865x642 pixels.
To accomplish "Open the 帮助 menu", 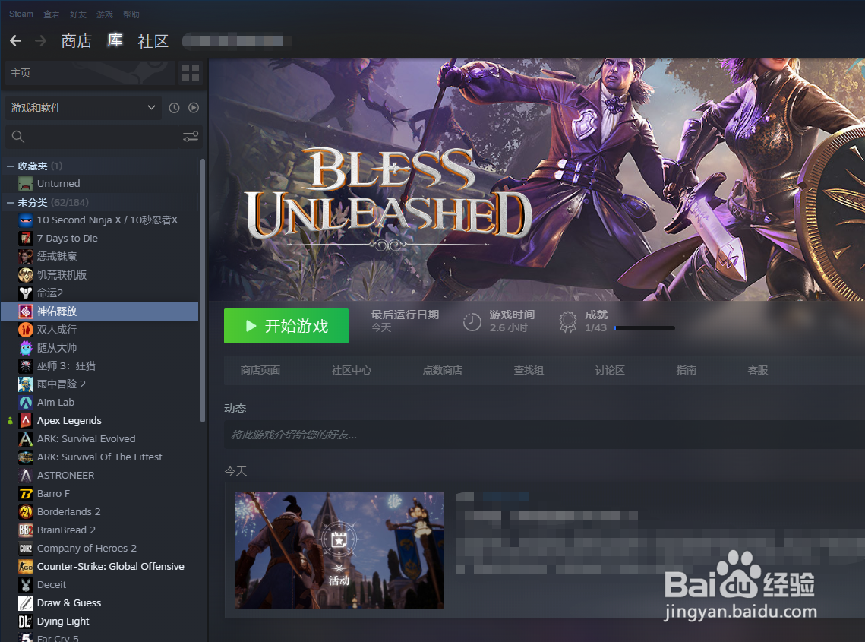I will pos(131,14).
